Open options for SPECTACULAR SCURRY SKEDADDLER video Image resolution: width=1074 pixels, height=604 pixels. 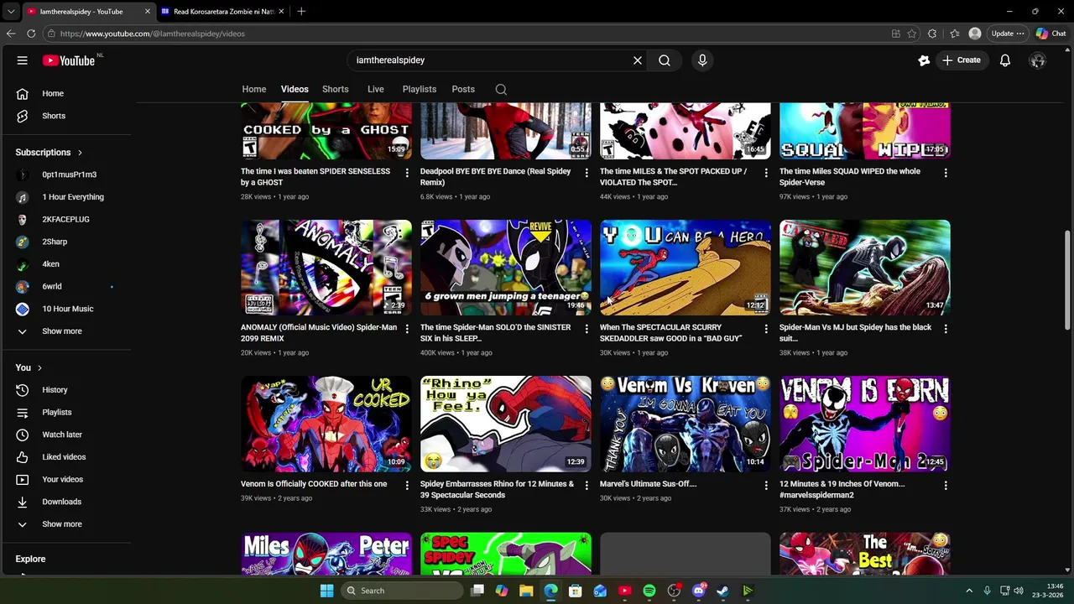pos(766,329)
